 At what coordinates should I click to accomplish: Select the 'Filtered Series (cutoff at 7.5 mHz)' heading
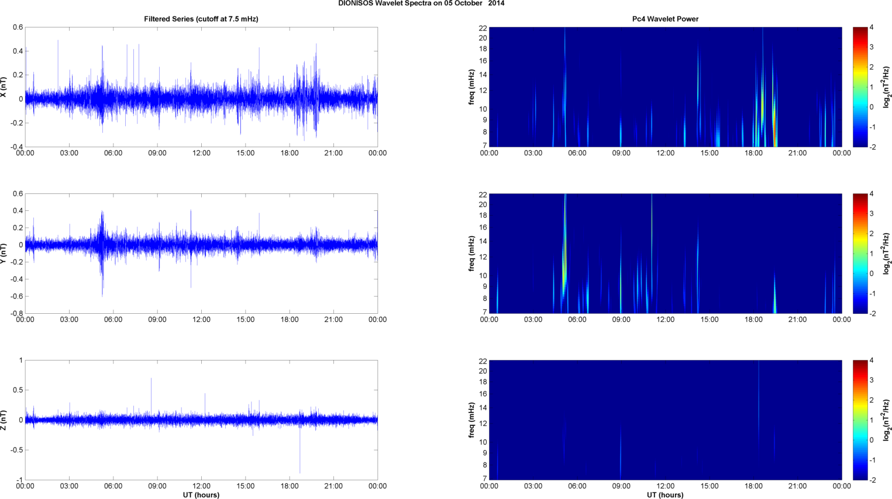[x=201, y=19]
